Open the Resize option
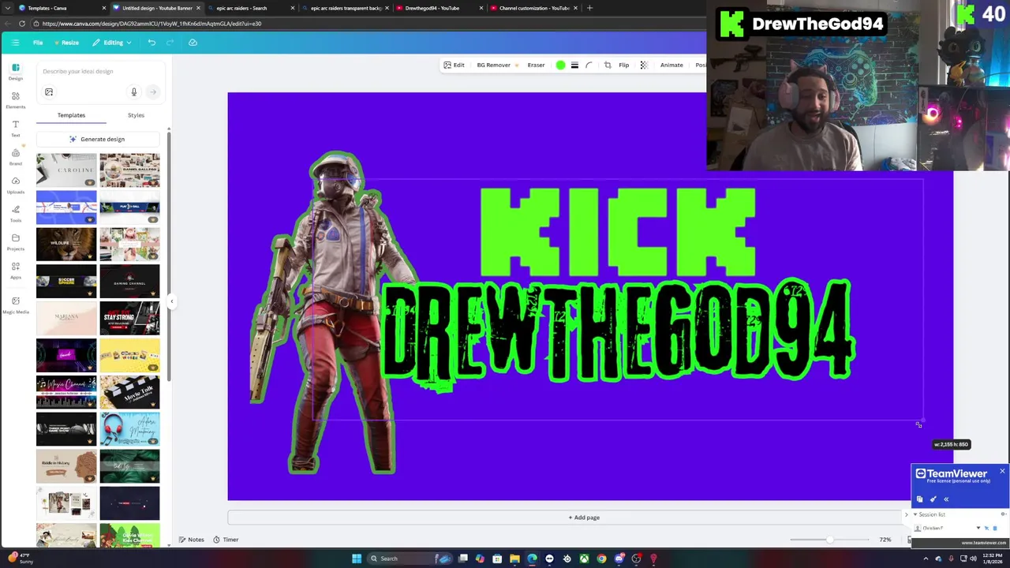 coord(66,43)
